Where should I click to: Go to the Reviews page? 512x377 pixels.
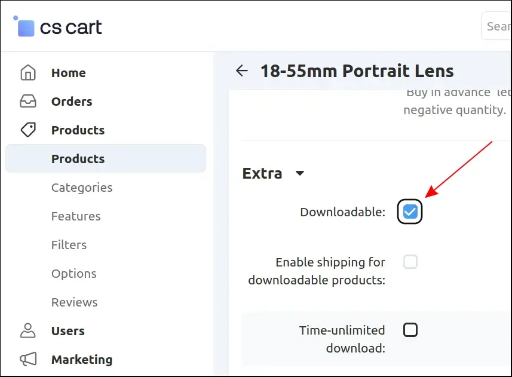[74, 302]
